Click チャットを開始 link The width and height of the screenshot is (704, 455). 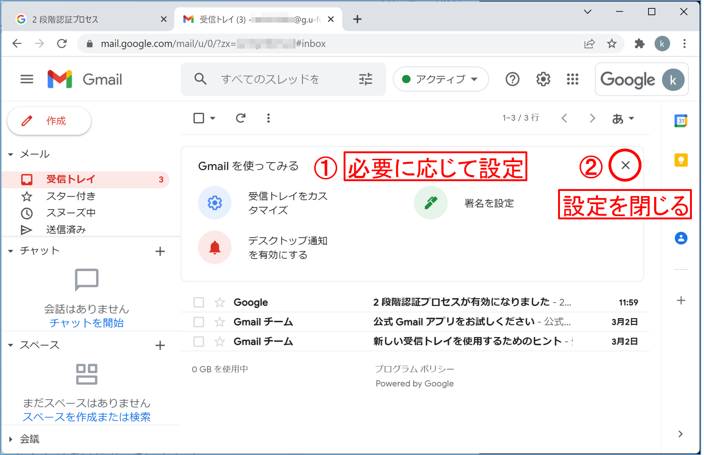point(87,323)
